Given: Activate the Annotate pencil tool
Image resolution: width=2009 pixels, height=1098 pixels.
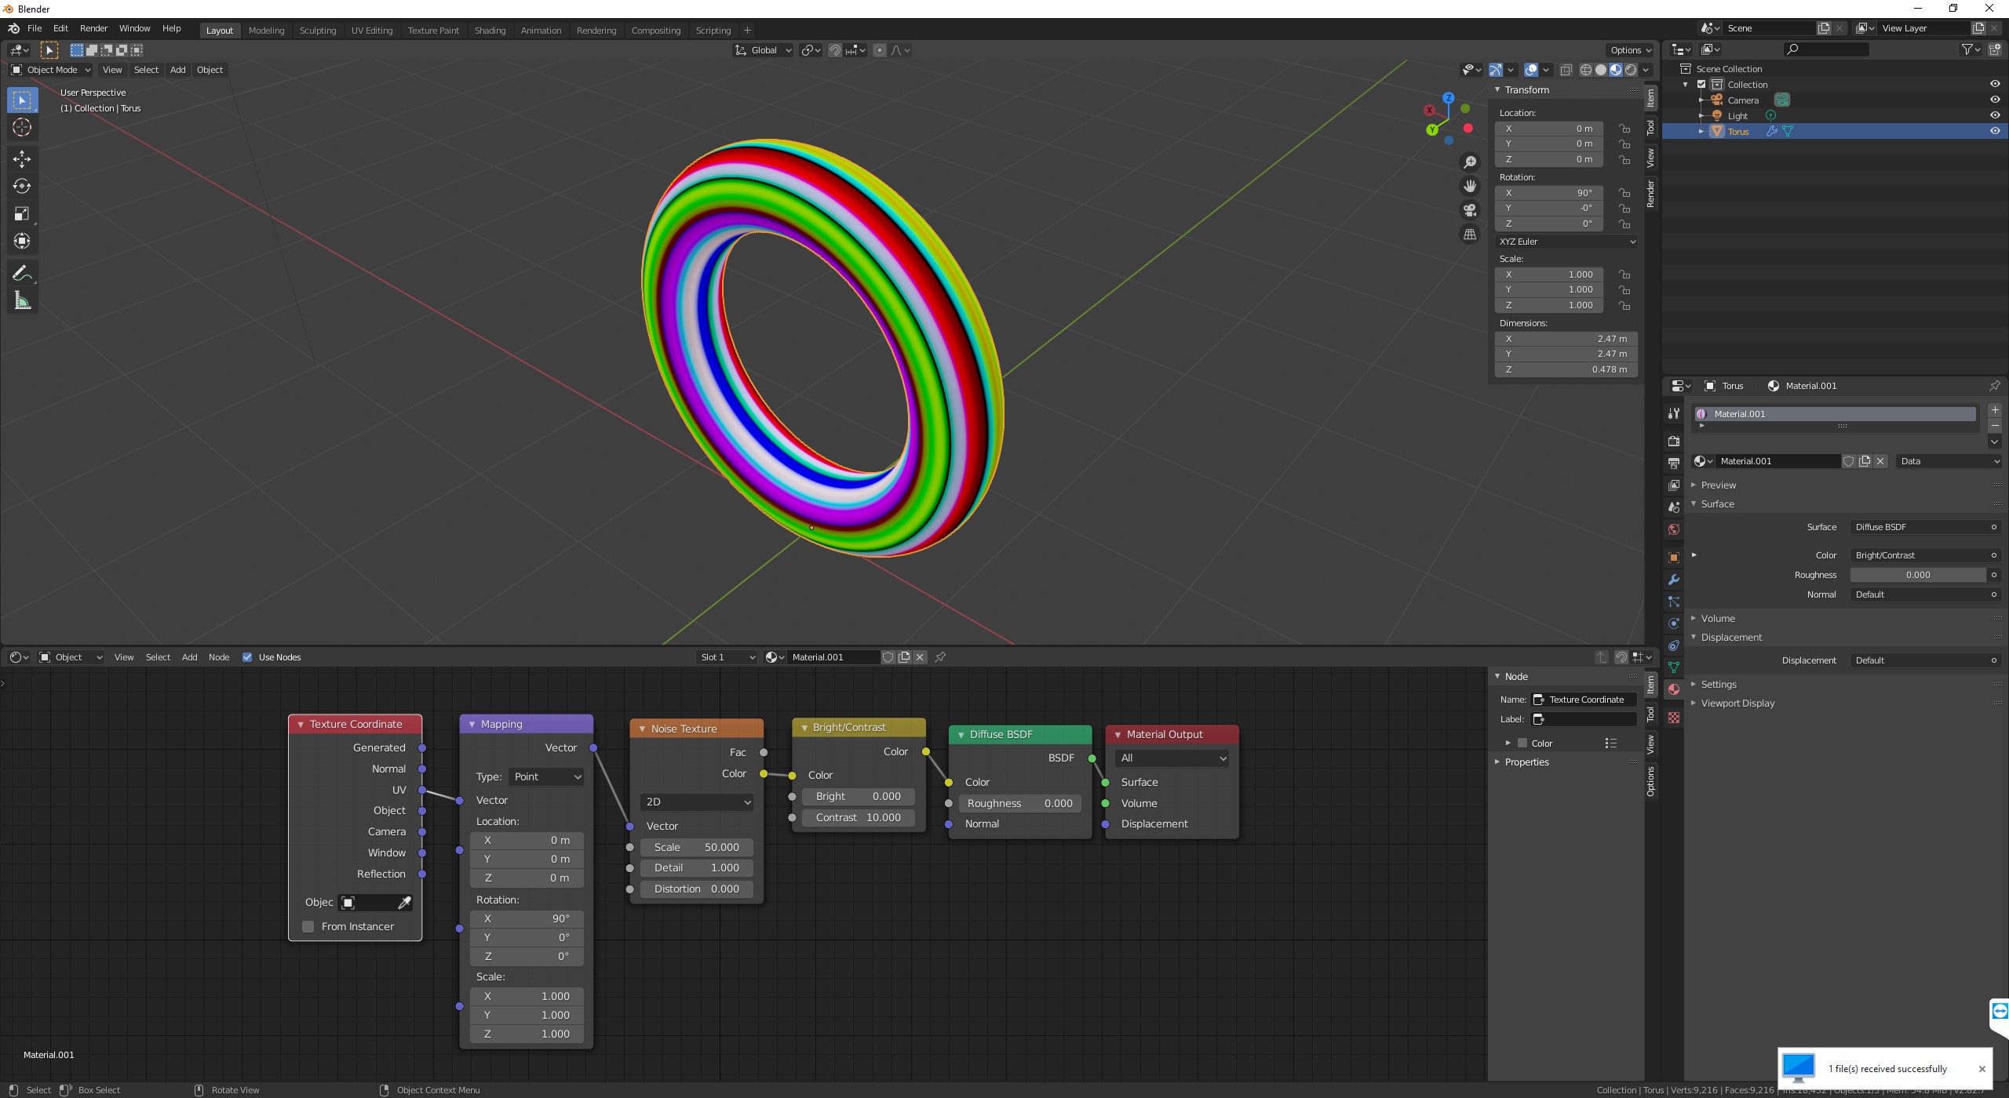Looking at the screenshot, I should click(22, 273).
